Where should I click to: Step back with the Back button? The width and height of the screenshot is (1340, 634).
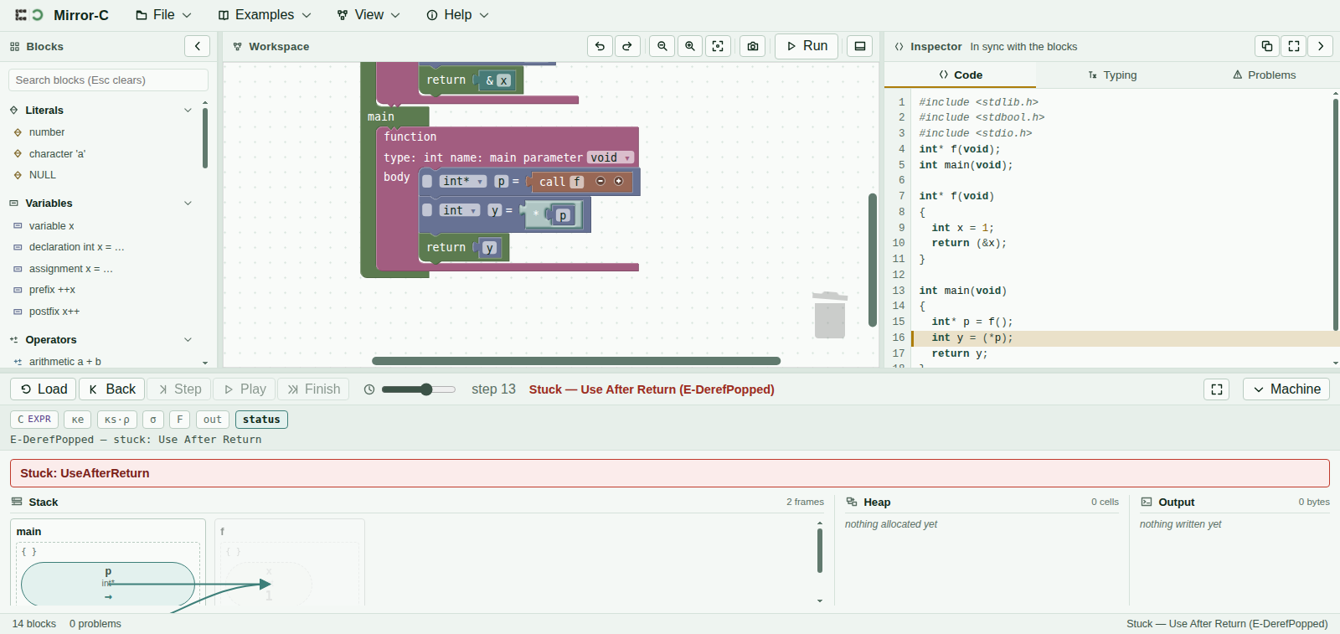click(112, 389)
